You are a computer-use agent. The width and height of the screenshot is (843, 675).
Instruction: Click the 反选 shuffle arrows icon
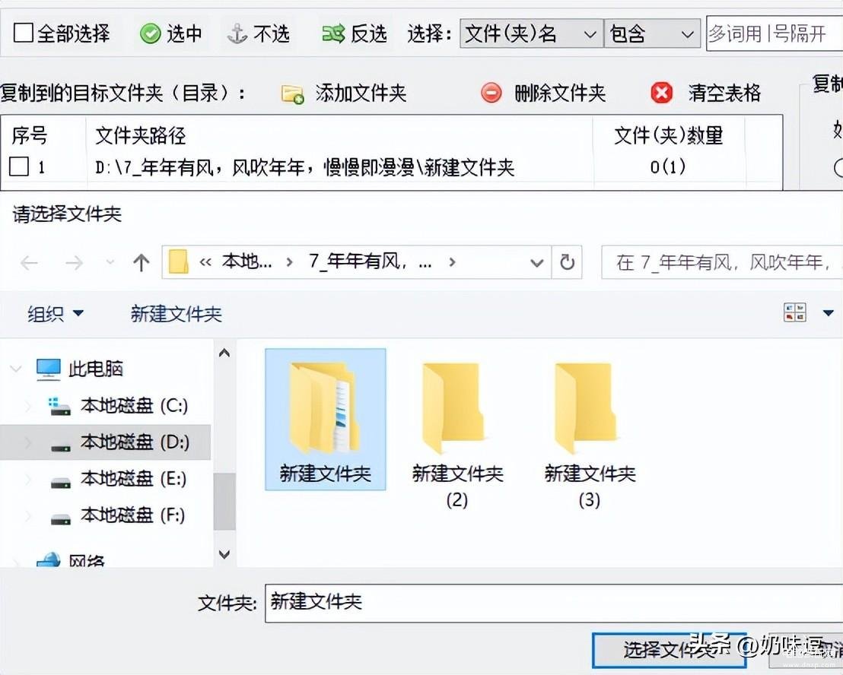[333, 34]
